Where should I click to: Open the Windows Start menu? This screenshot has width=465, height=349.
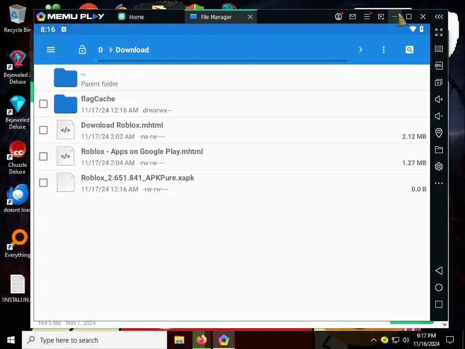[11, 340]
